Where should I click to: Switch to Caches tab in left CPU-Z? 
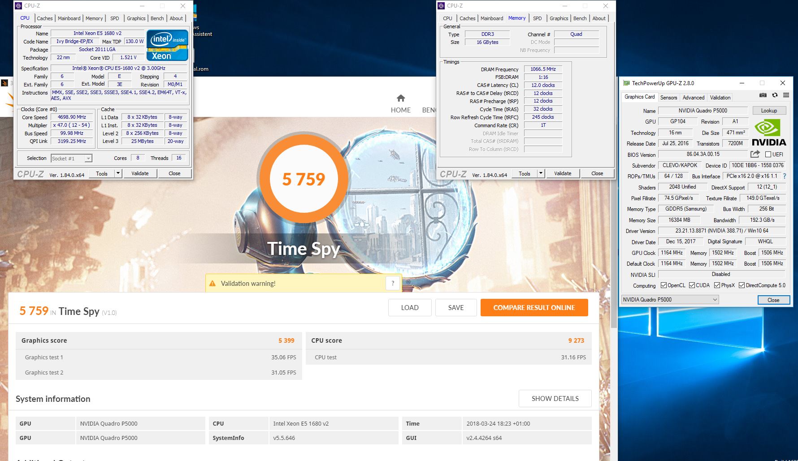point(45,18)
